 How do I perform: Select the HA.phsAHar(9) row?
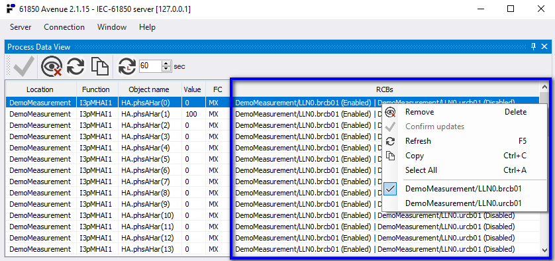(272, 204)
